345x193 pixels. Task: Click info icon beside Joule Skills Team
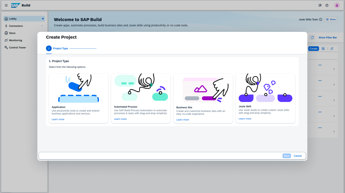point(321,19)
